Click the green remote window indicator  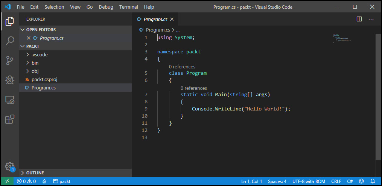pos(7,181)
